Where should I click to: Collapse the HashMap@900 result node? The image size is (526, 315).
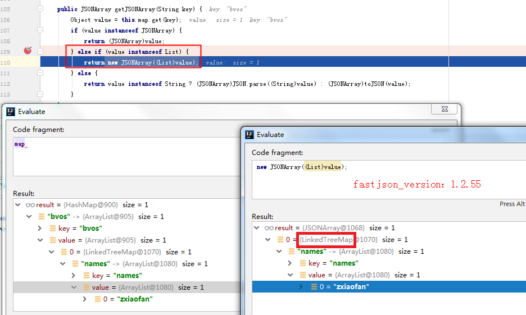pos(18,205)
